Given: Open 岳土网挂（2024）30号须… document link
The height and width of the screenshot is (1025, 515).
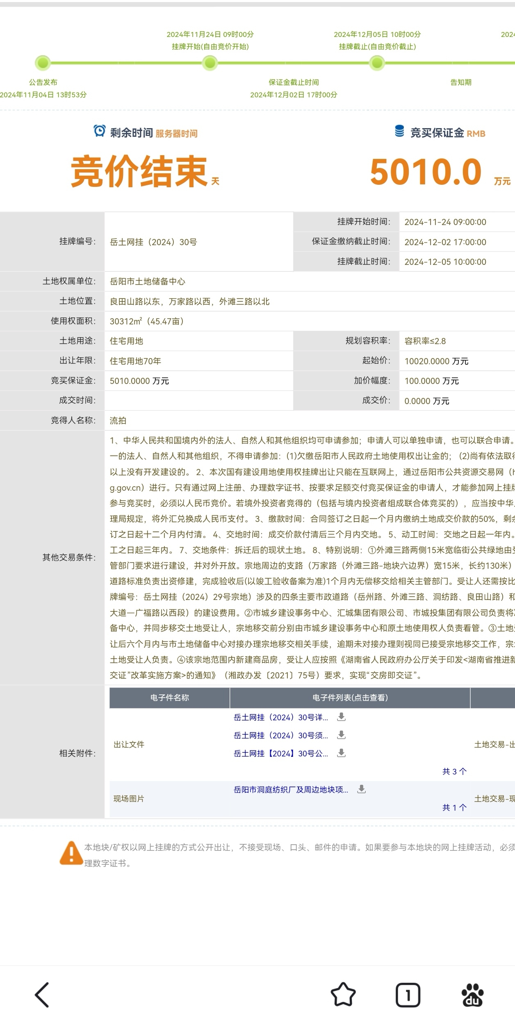Looking at the screenshot, I should click(280, 735).
